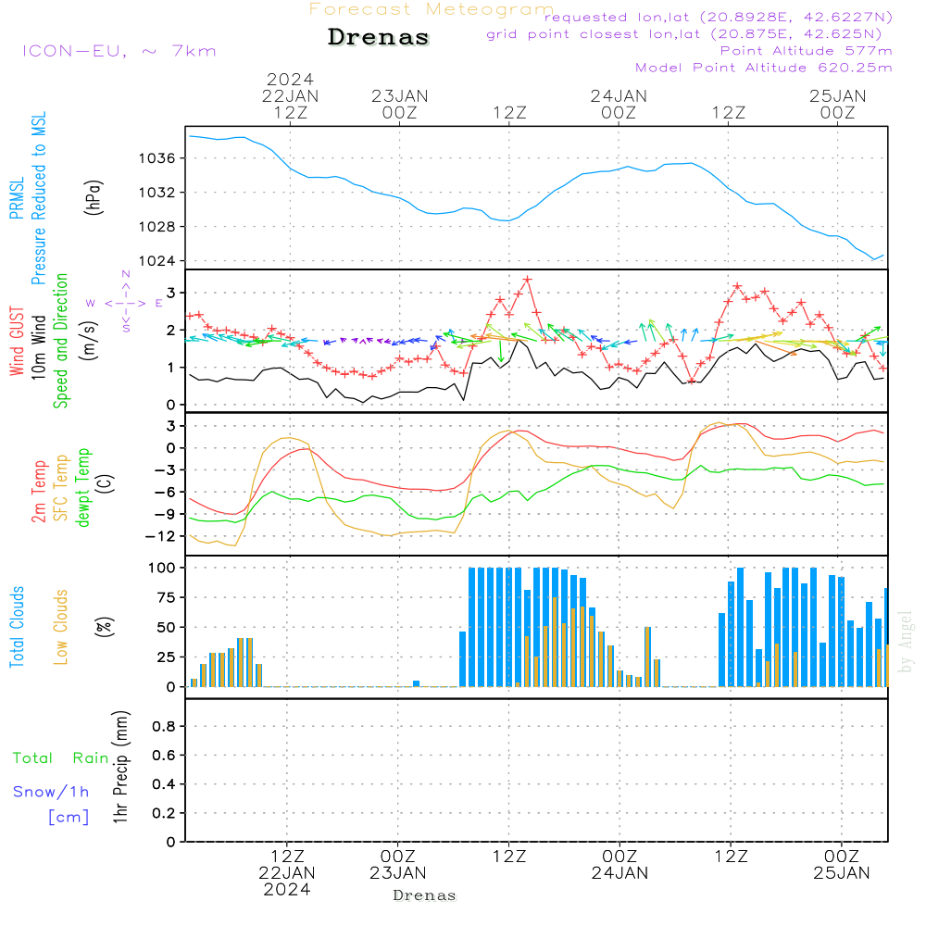The width and height of the screenshot is (926, 926).
Task: Click the green "Speed and Direction" label
Action: pyautogui.click(x=61, y=341)
